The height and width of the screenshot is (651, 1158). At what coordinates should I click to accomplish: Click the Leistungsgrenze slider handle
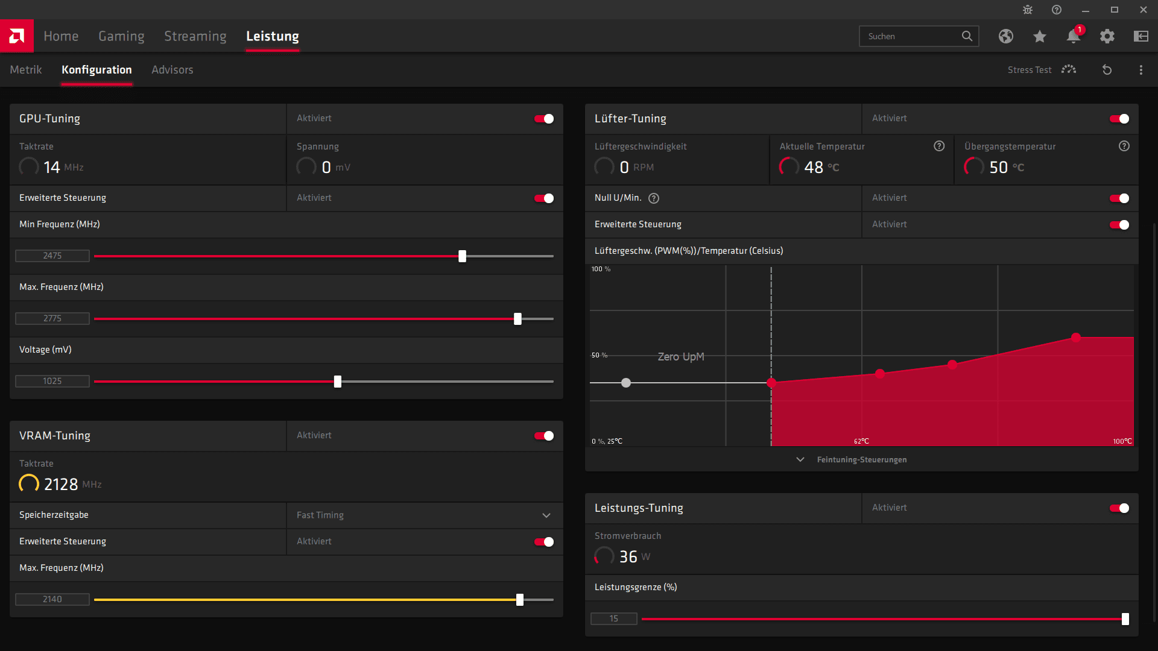[x=1125, y=619]
